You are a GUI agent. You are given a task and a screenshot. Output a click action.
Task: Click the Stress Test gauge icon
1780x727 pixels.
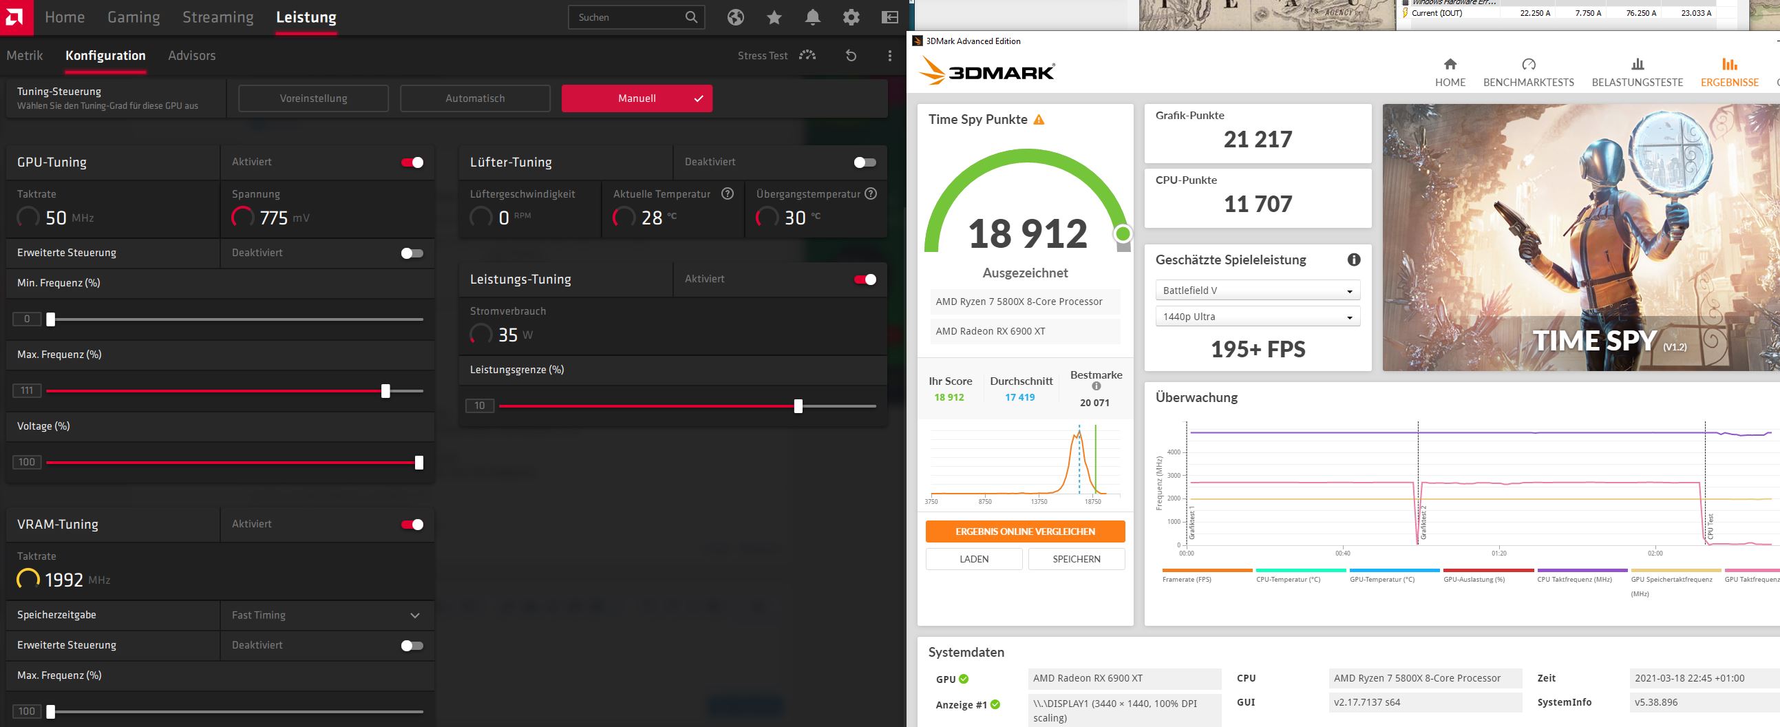pos(807,55)
